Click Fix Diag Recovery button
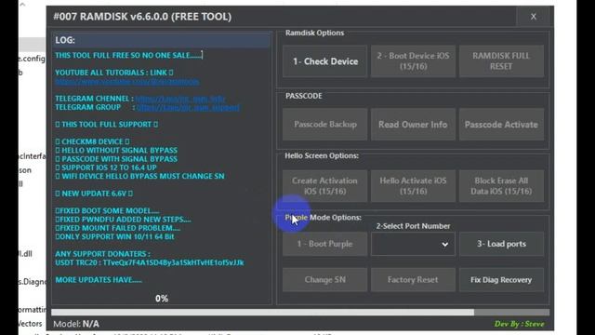 click(x=501, y=279)
